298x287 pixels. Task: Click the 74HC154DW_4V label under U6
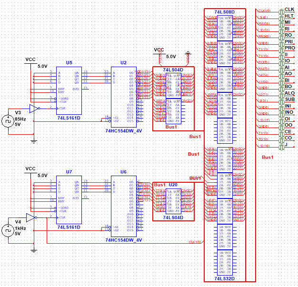(x=124, y=240)
